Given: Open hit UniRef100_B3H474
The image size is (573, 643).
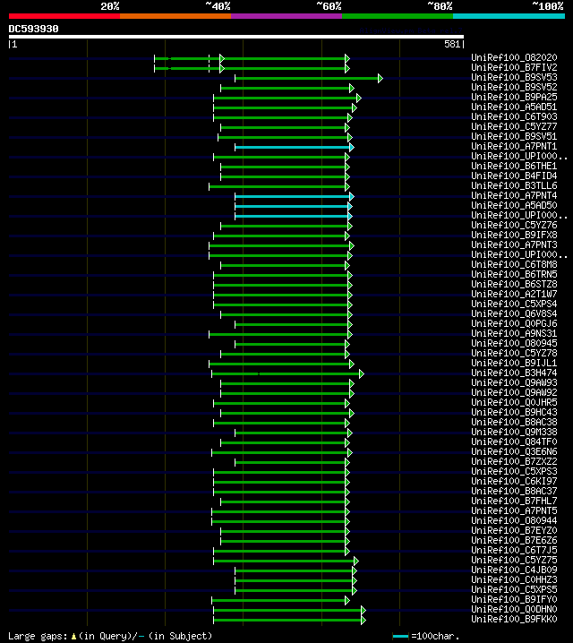Looking at the screenshot, I should (x=514, y=373).
